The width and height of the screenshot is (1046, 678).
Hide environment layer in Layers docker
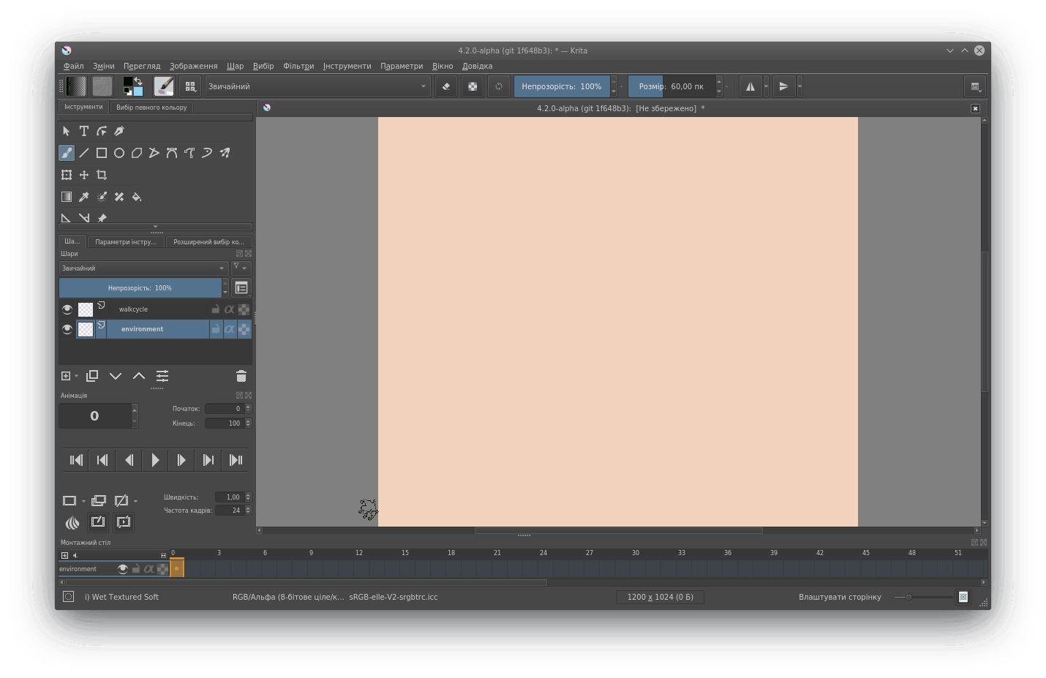pyautogui.click(x=67, y=329)
